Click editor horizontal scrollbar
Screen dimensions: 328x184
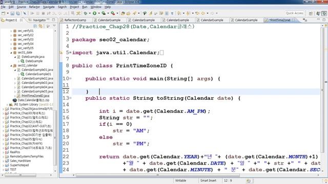(157, 175)
